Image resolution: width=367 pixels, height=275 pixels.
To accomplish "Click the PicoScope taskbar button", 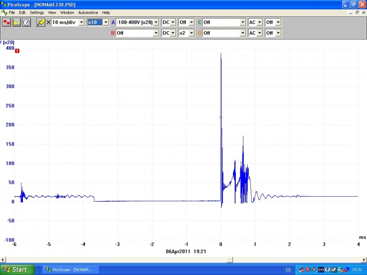I will click(x=70, y=269).
